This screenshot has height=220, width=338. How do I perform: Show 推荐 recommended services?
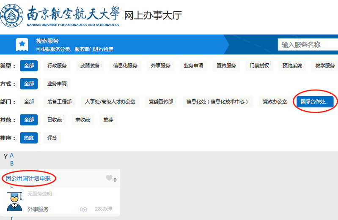108,120
